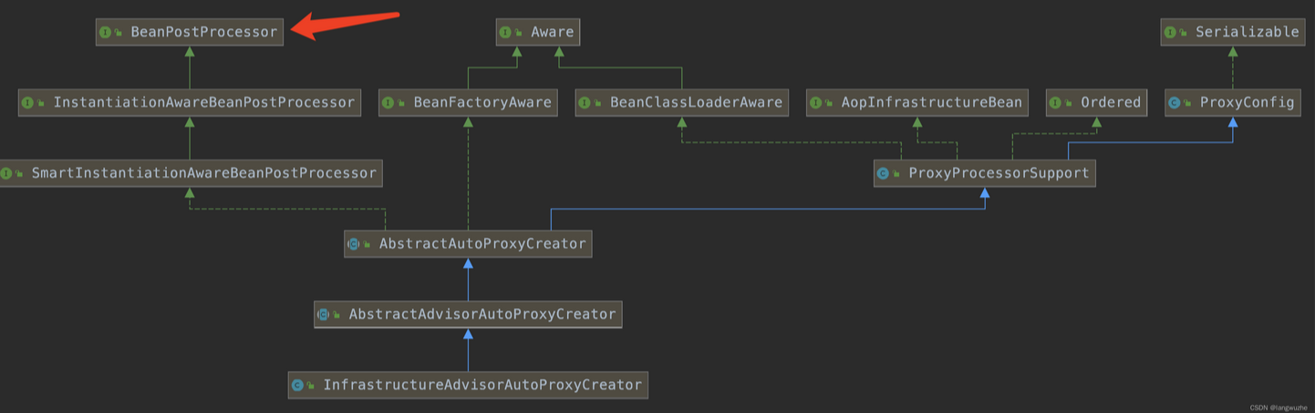Click the class icon on InfrastructureAdvisorAutoProxyCreator

point(297,385)
